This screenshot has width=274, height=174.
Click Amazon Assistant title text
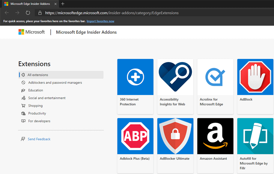click(x=213, y=159)
